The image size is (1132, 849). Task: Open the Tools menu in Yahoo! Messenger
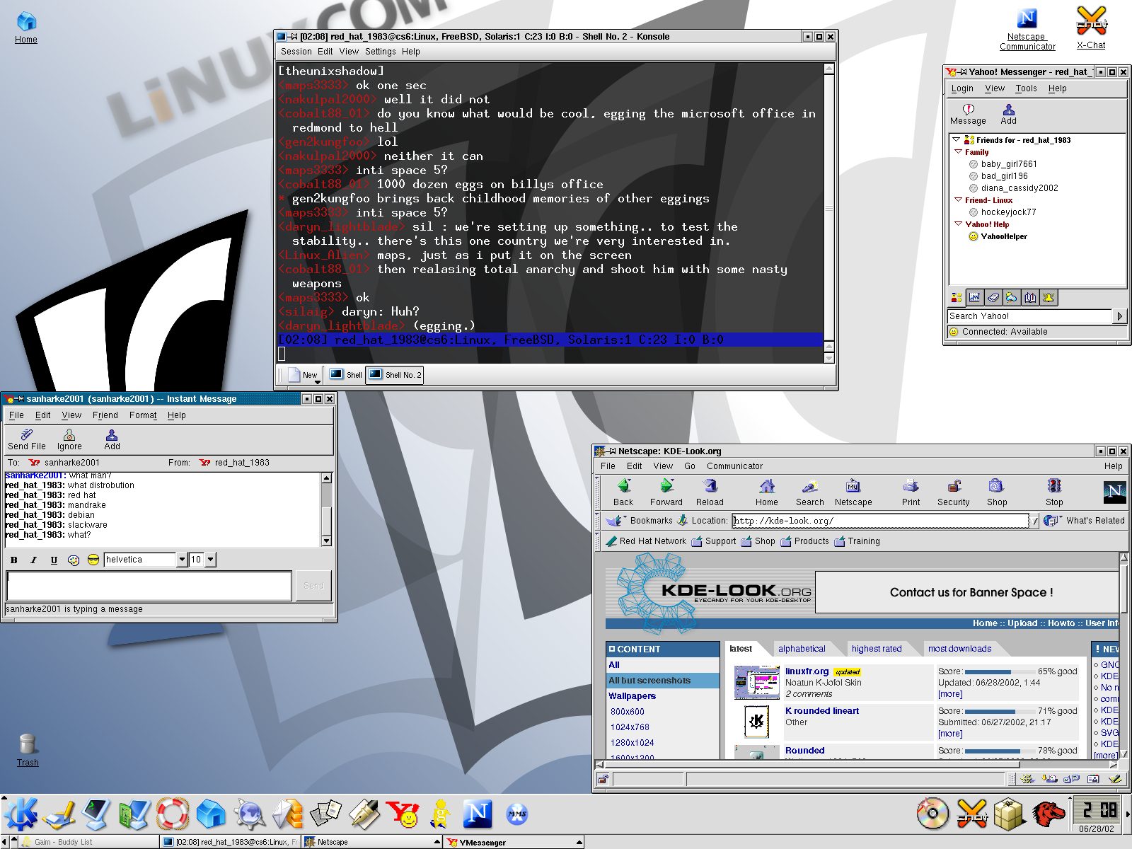click(x=1026, y=88)
